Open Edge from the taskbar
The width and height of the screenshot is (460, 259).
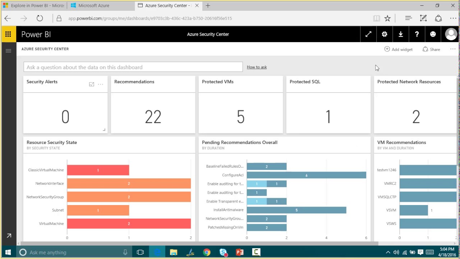click(x=157, y=252)
